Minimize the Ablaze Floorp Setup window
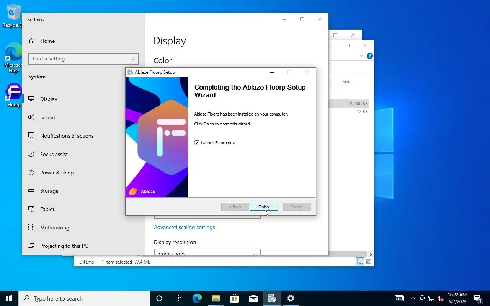 tap(272, 72)
